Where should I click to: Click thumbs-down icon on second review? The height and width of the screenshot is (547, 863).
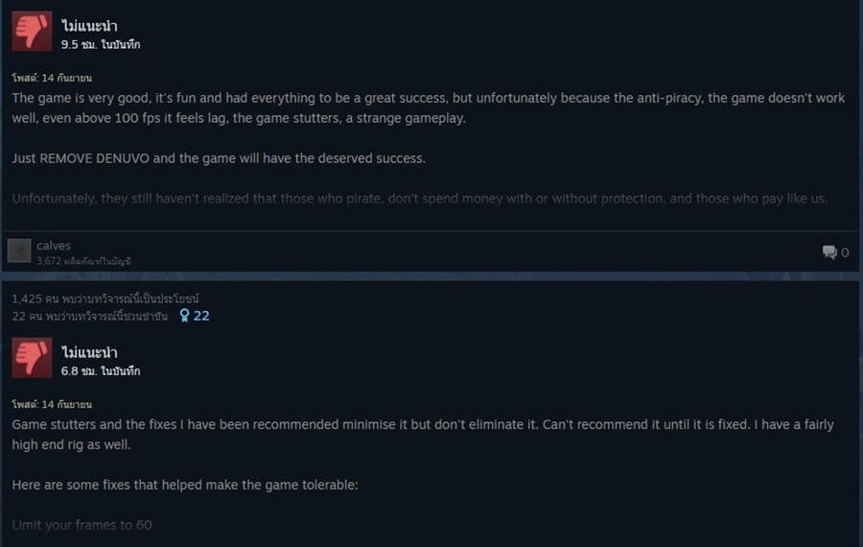(32, 358)
